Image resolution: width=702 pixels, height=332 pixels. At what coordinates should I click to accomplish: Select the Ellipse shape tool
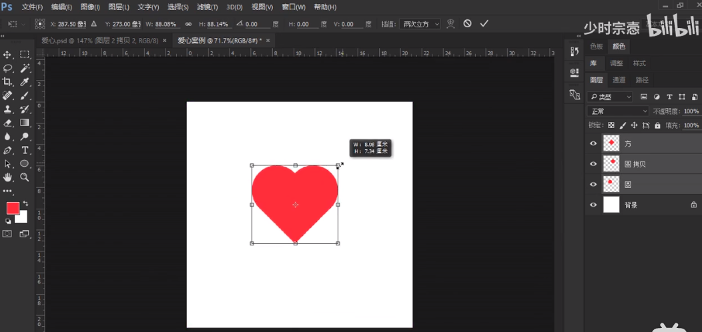pos(25,164)
